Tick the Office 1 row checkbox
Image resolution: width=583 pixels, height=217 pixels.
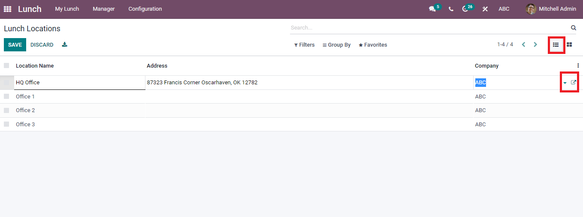point(6,96)
